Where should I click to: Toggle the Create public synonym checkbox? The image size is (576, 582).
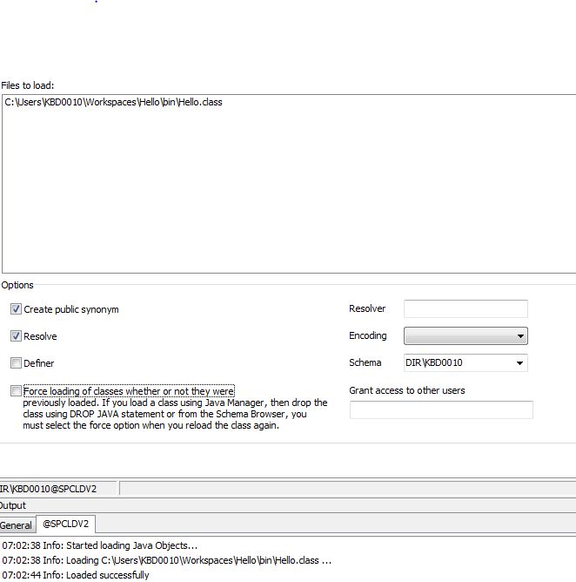tap(16, 308)
